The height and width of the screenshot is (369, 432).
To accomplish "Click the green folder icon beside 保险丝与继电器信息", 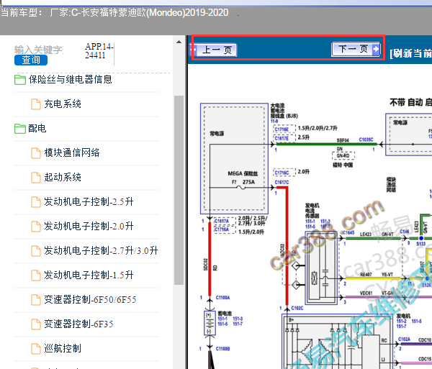I will pyautogui.click(x=20, y=80).
